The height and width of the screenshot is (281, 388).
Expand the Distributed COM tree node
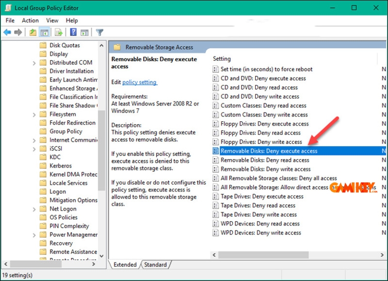tap(34, 63)
